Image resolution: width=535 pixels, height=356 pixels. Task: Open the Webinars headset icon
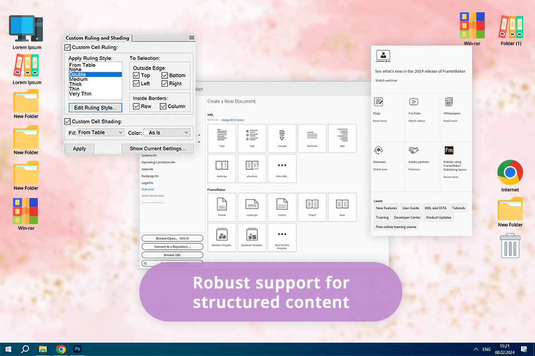click(378, 150)
